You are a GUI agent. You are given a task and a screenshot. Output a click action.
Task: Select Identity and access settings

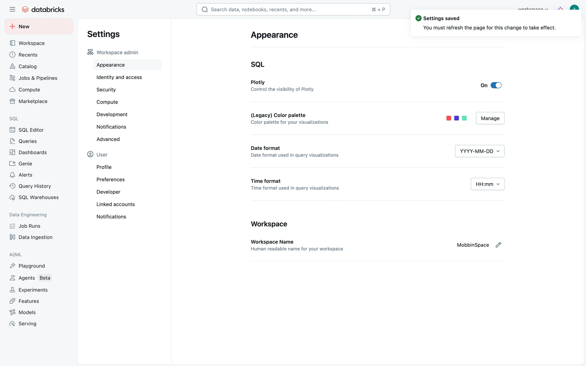pos(119,77)
